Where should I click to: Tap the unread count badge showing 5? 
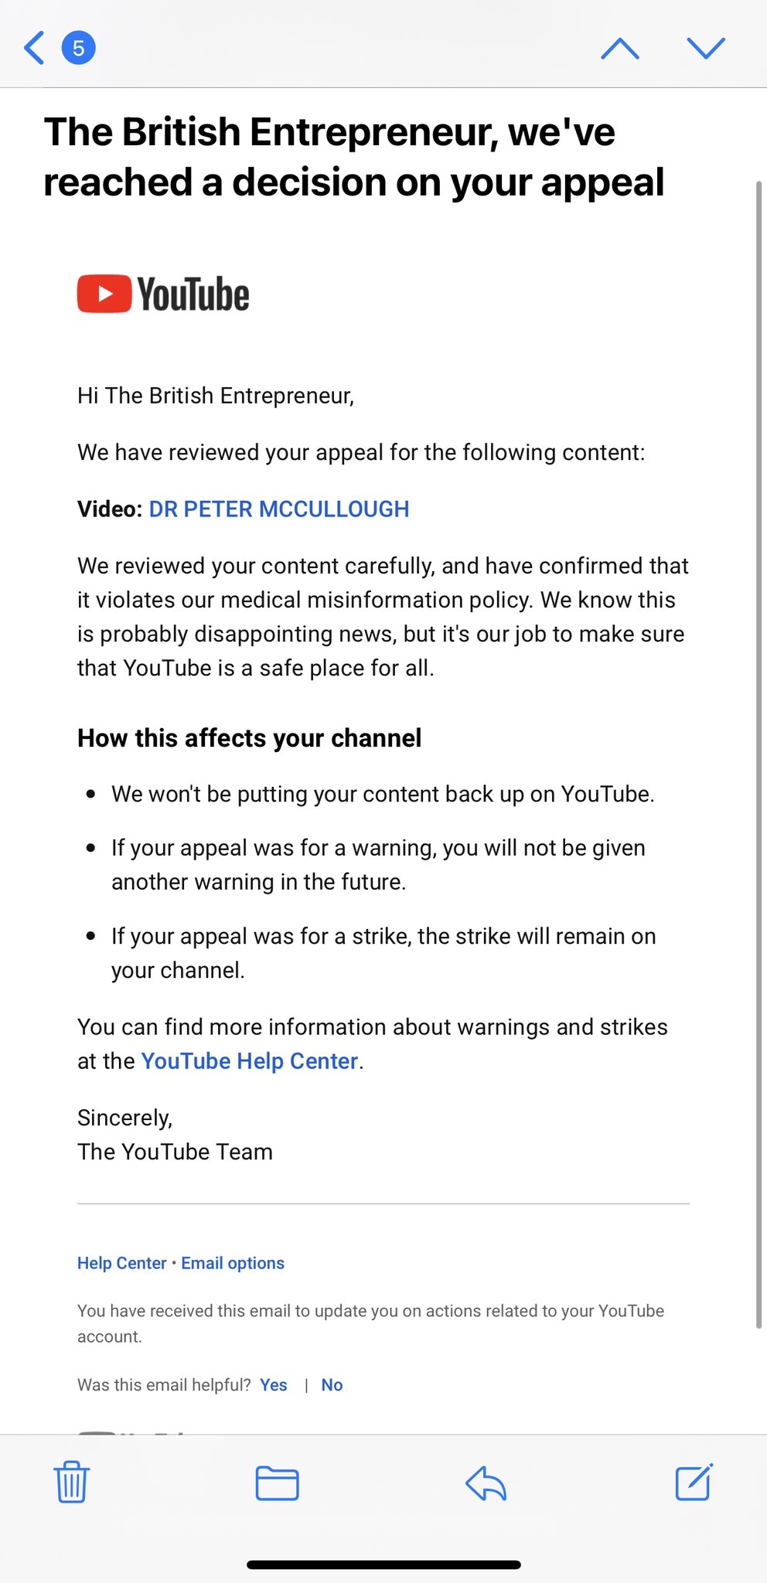[78, 48]
